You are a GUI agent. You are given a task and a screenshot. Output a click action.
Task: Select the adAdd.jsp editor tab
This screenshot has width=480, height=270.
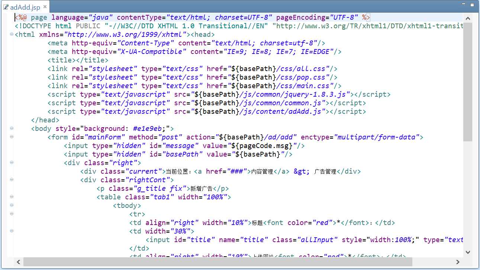click(x=25, y=7)
